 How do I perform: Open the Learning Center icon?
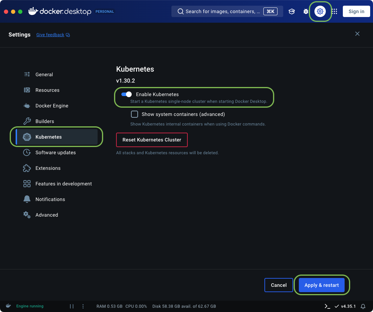click(292, 11)
